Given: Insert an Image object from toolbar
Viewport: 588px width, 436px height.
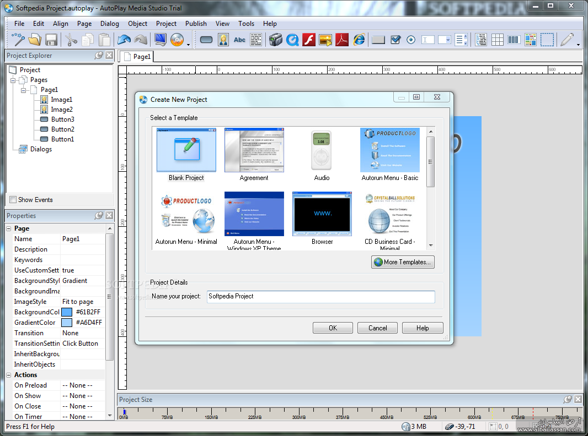Looking at the screenshot, I should tap(223, 39).
